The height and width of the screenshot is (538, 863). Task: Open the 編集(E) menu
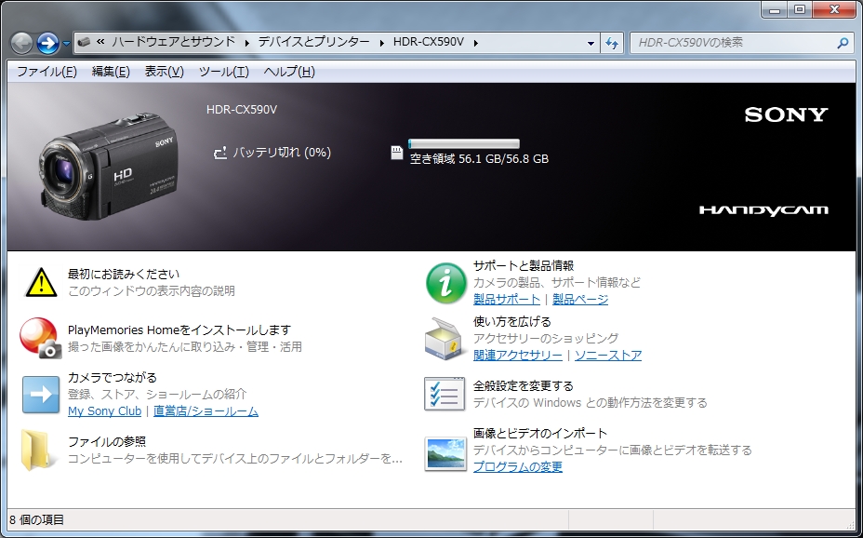(x=111, y=72)
